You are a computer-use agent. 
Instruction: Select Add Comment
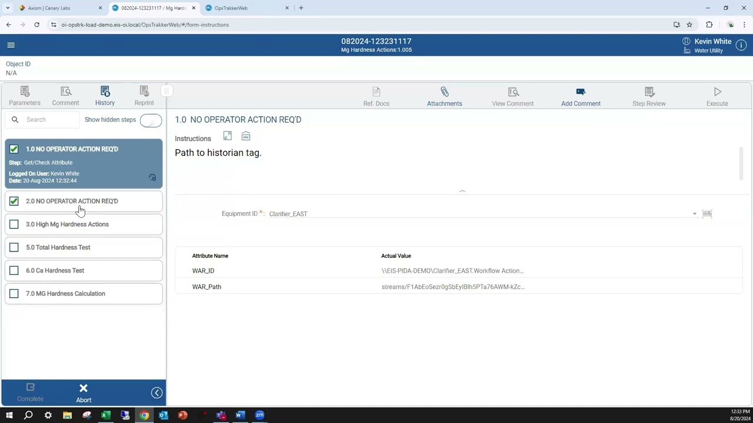pos(581,97)
